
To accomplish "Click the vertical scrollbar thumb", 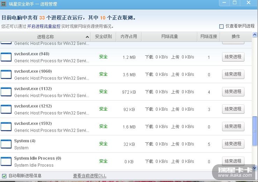I will 255,131.
